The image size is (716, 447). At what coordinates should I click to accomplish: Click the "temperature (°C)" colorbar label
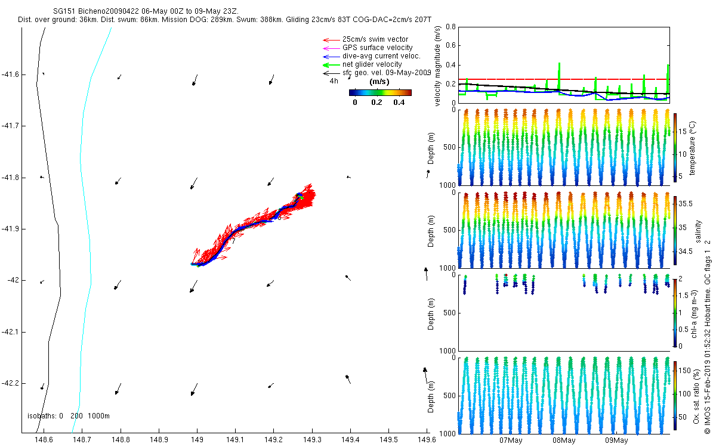693,148
